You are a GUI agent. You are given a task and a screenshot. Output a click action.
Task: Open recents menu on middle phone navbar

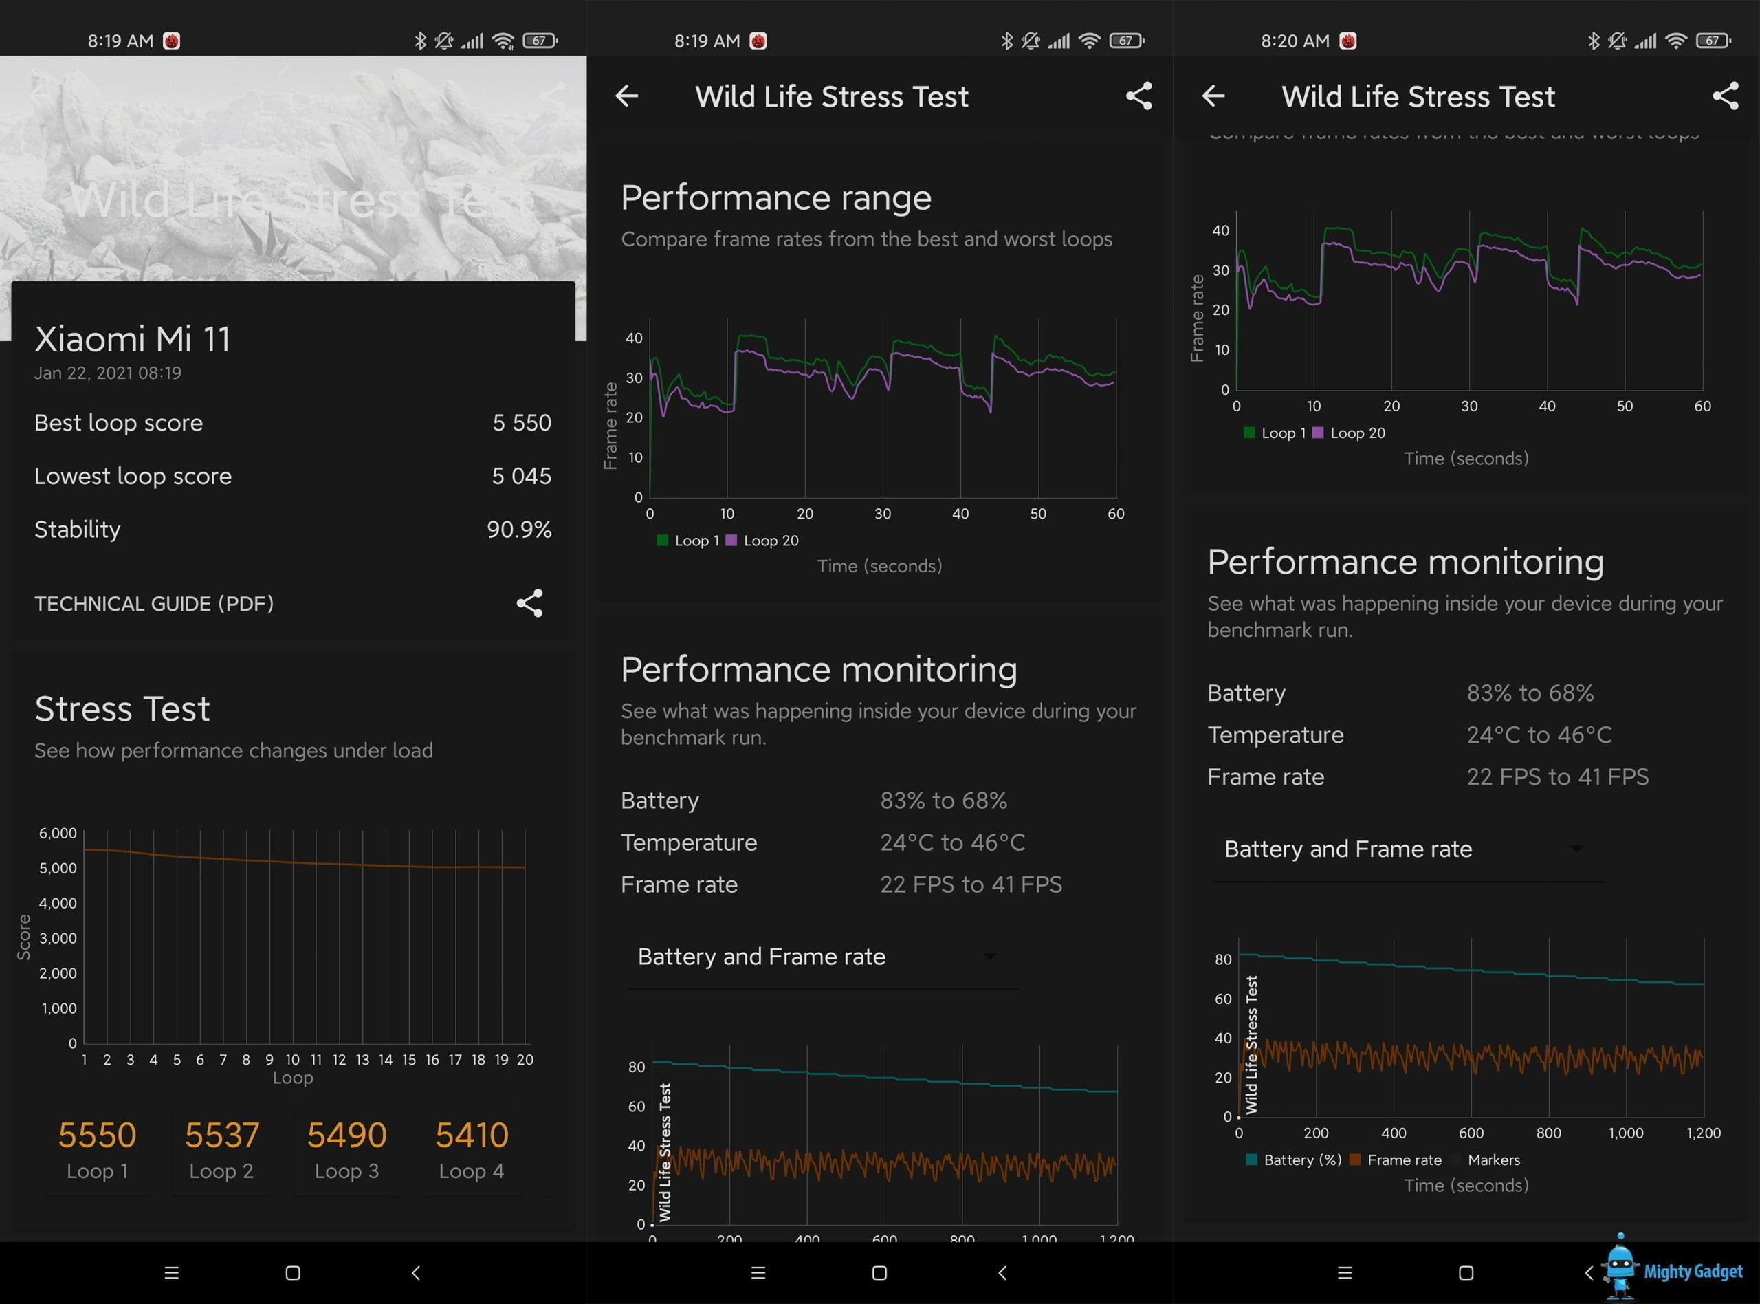[758, 1272]
